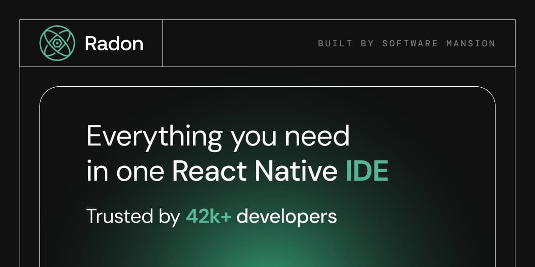
Task: Click the divider between logo and header text
Action: [164, 43]
